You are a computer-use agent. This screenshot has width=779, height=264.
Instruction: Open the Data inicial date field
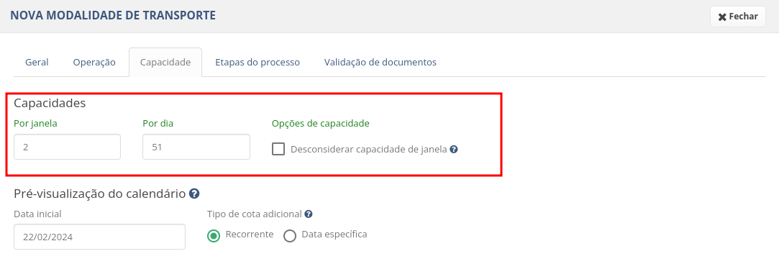tap(99, 237)
